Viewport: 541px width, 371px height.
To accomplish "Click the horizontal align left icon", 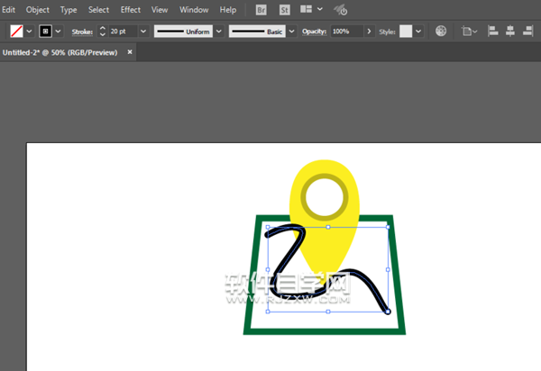I will click(x=493, y=31).
